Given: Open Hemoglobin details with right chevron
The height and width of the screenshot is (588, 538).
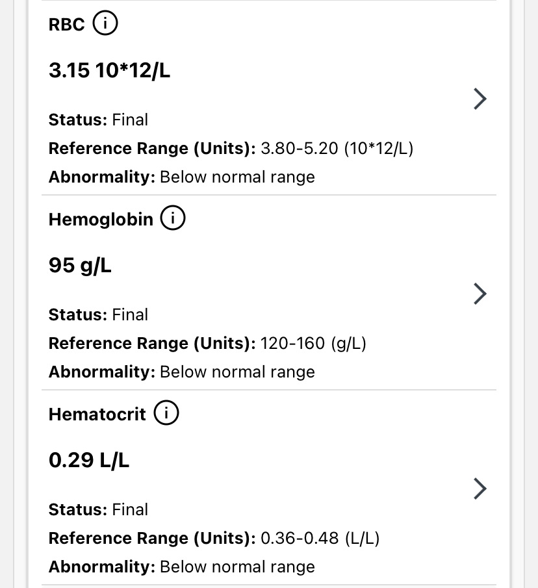Looking at the screenshot, I should click(x=480, y=294).
